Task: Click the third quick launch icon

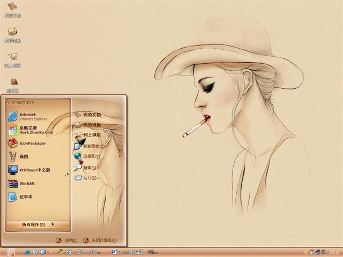Action: (x=43, y=252)
